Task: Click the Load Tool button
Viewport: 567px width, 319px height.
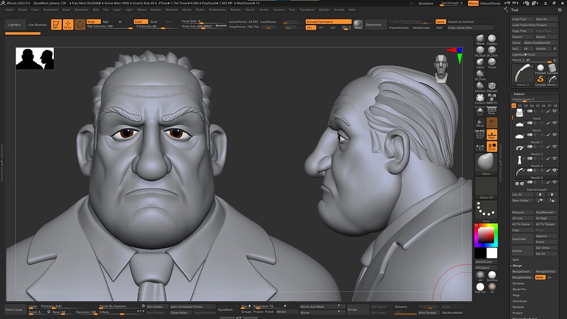Action: click(x=522, y=19)
